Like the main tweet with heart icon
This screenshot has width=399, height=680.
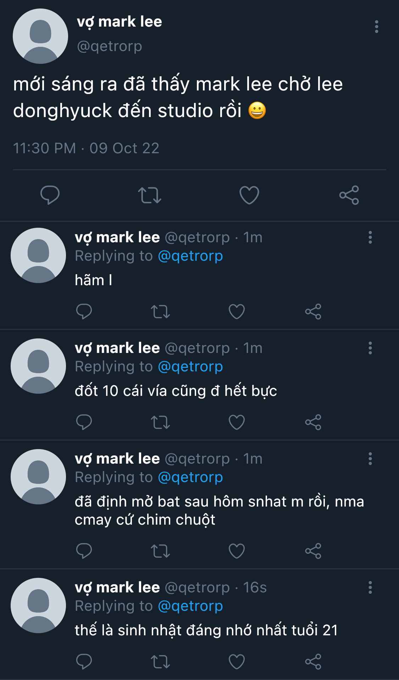click(249, 195)
